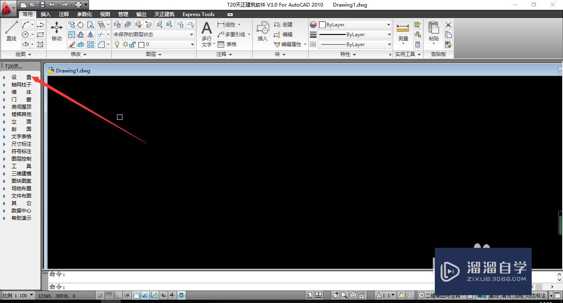Click the Array tool icon in Modify panel

point(91,44)
